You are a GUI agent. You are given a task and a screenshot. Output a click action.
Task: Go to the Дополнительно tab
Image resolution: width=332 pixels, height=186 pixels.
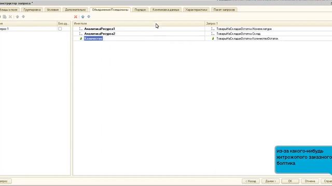tap(75, 10)
